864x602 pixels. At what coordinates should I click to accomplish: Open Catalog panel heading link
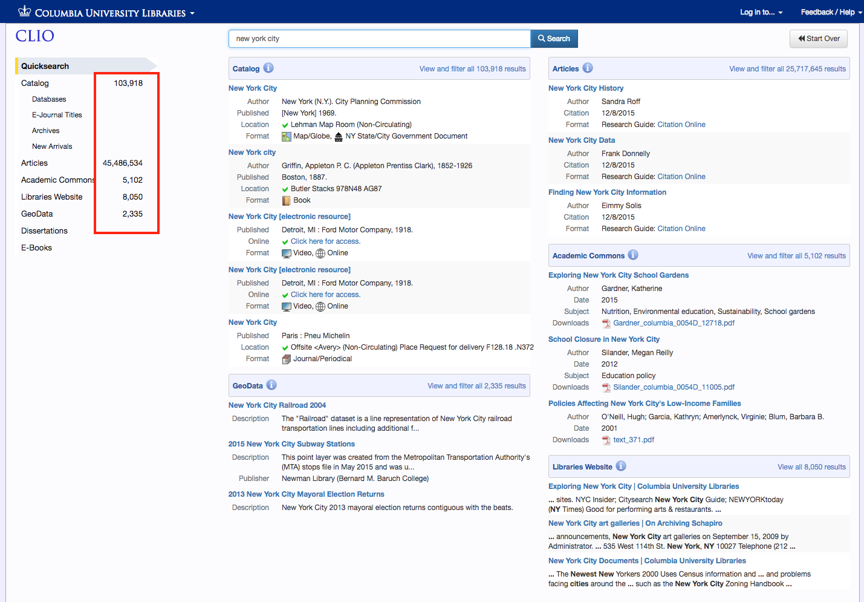[x=246, y=69]
